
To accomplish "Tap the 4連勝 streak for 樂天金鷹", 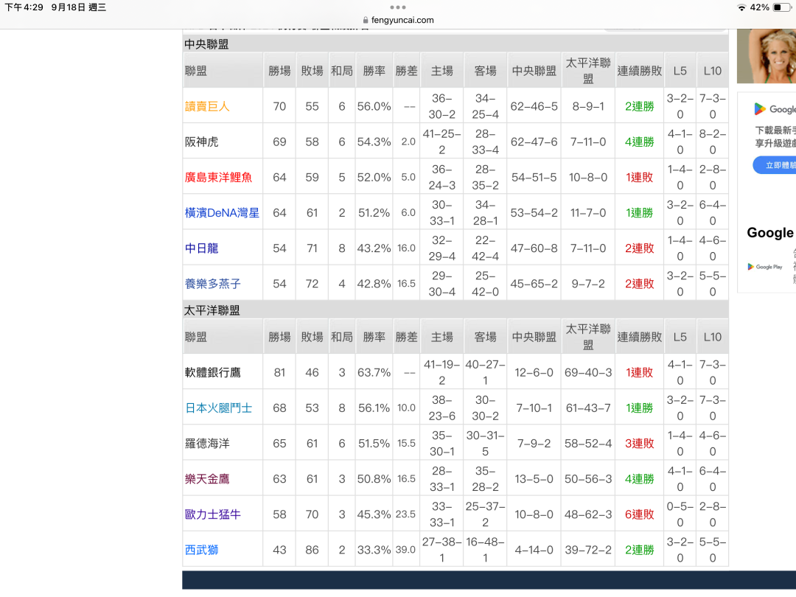I will pyautogui.click(x=640, y=479).
